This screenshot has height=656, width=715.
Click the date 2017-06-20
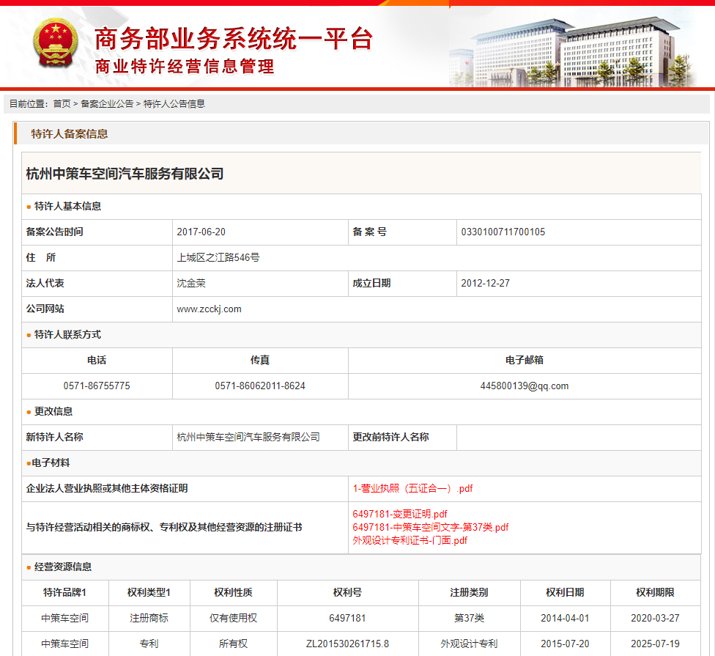(201, 232)
